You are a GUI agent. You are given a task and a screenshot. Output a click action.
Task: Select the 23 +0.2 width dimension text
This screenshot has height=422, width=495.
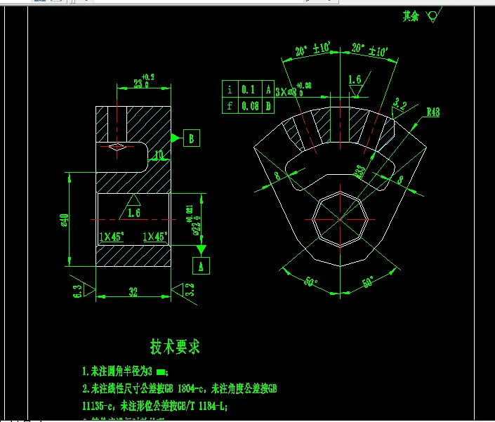(144, 81)
